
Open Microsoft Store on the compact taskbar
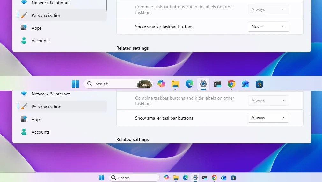[233, 178]
